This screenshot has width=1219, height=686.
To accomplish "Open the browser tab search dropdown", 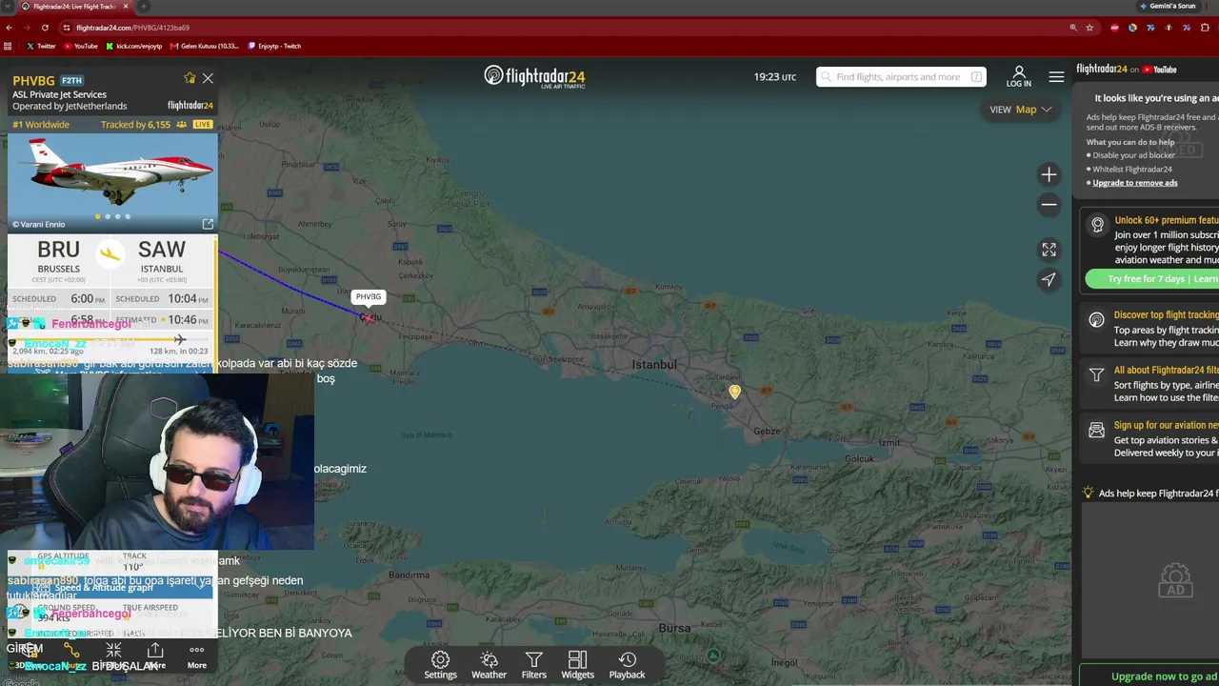I will pyautogui.click(x=9, y=6).
